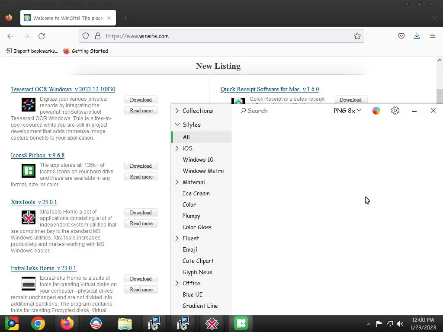Screen dimensions: 443x332
Task: Click Import bookmarks toolbar item
Action: point(32,51)
